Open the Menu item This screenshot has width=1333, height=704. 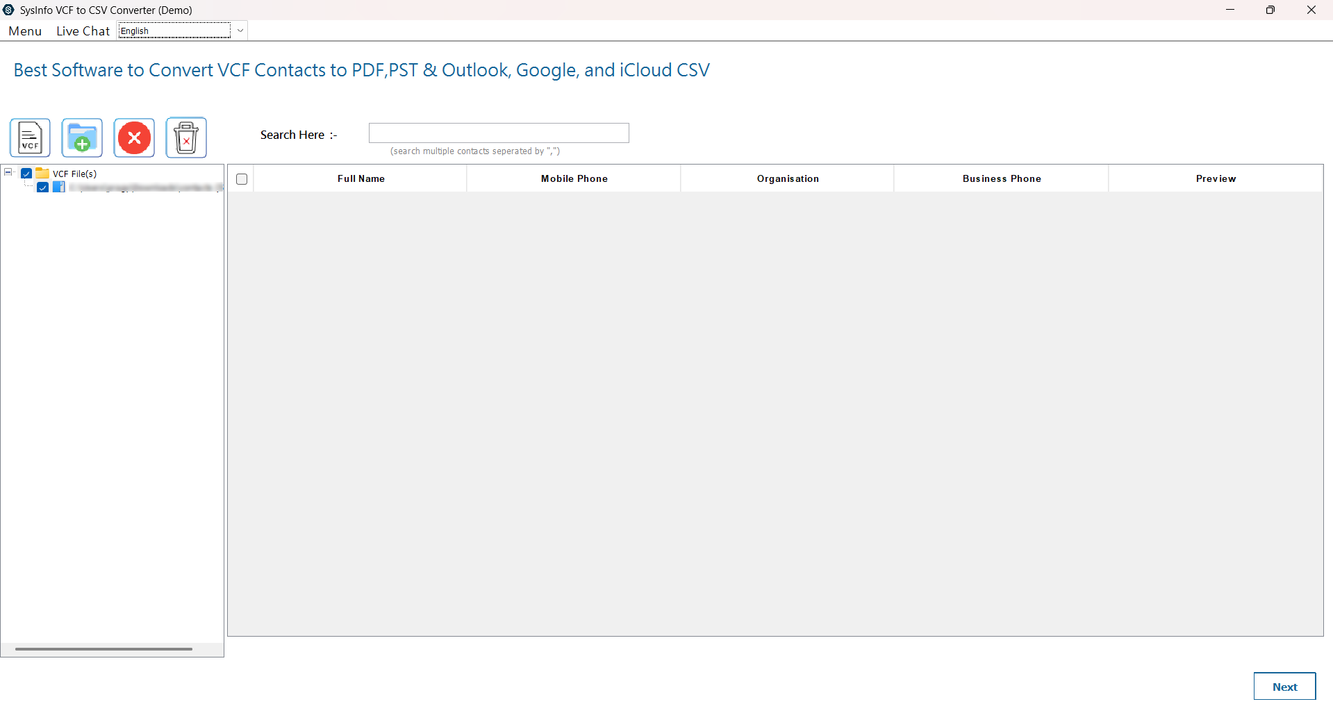tap(25, 31)
